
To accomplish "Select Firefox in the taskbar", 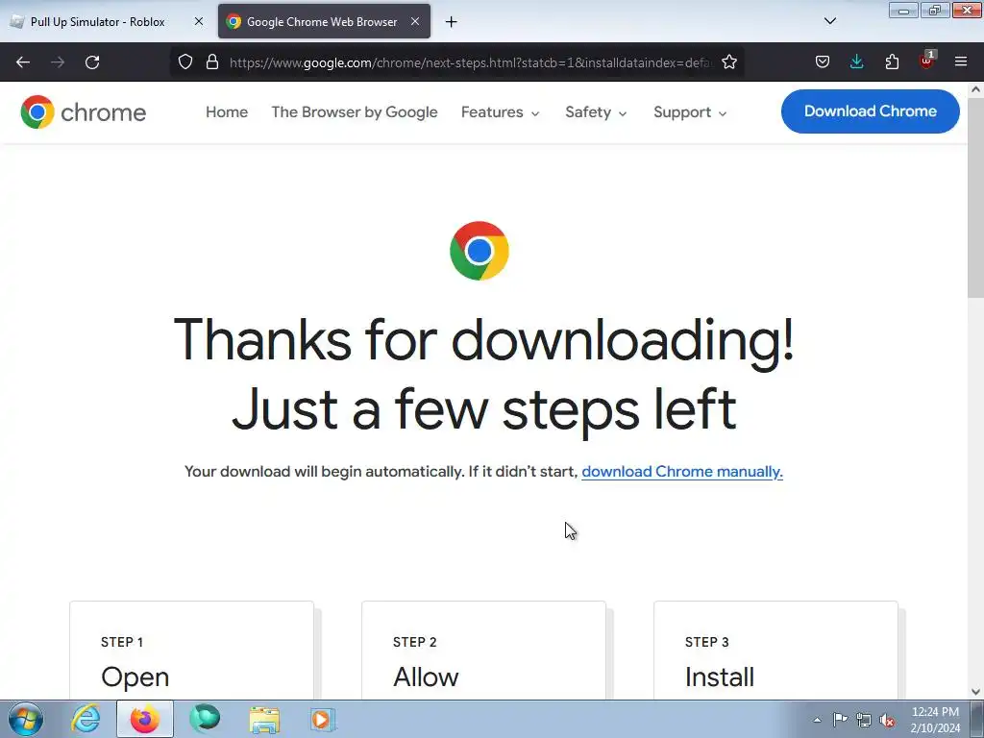I will point(145,719).
